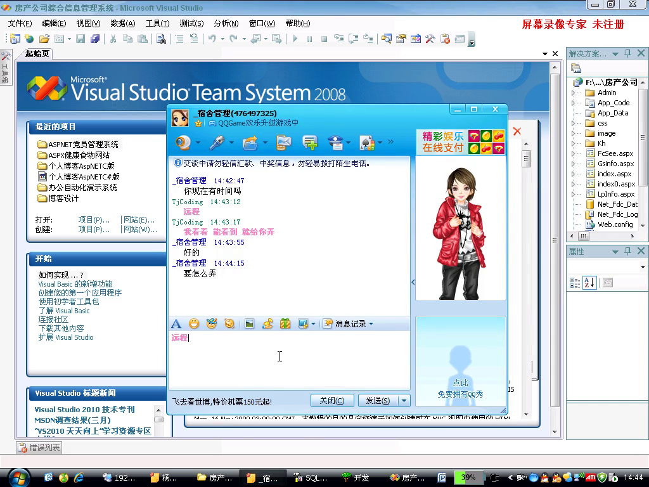The image size is (649, 487).
Task: Click the Cut scissors icon
Action: [113, 39]
